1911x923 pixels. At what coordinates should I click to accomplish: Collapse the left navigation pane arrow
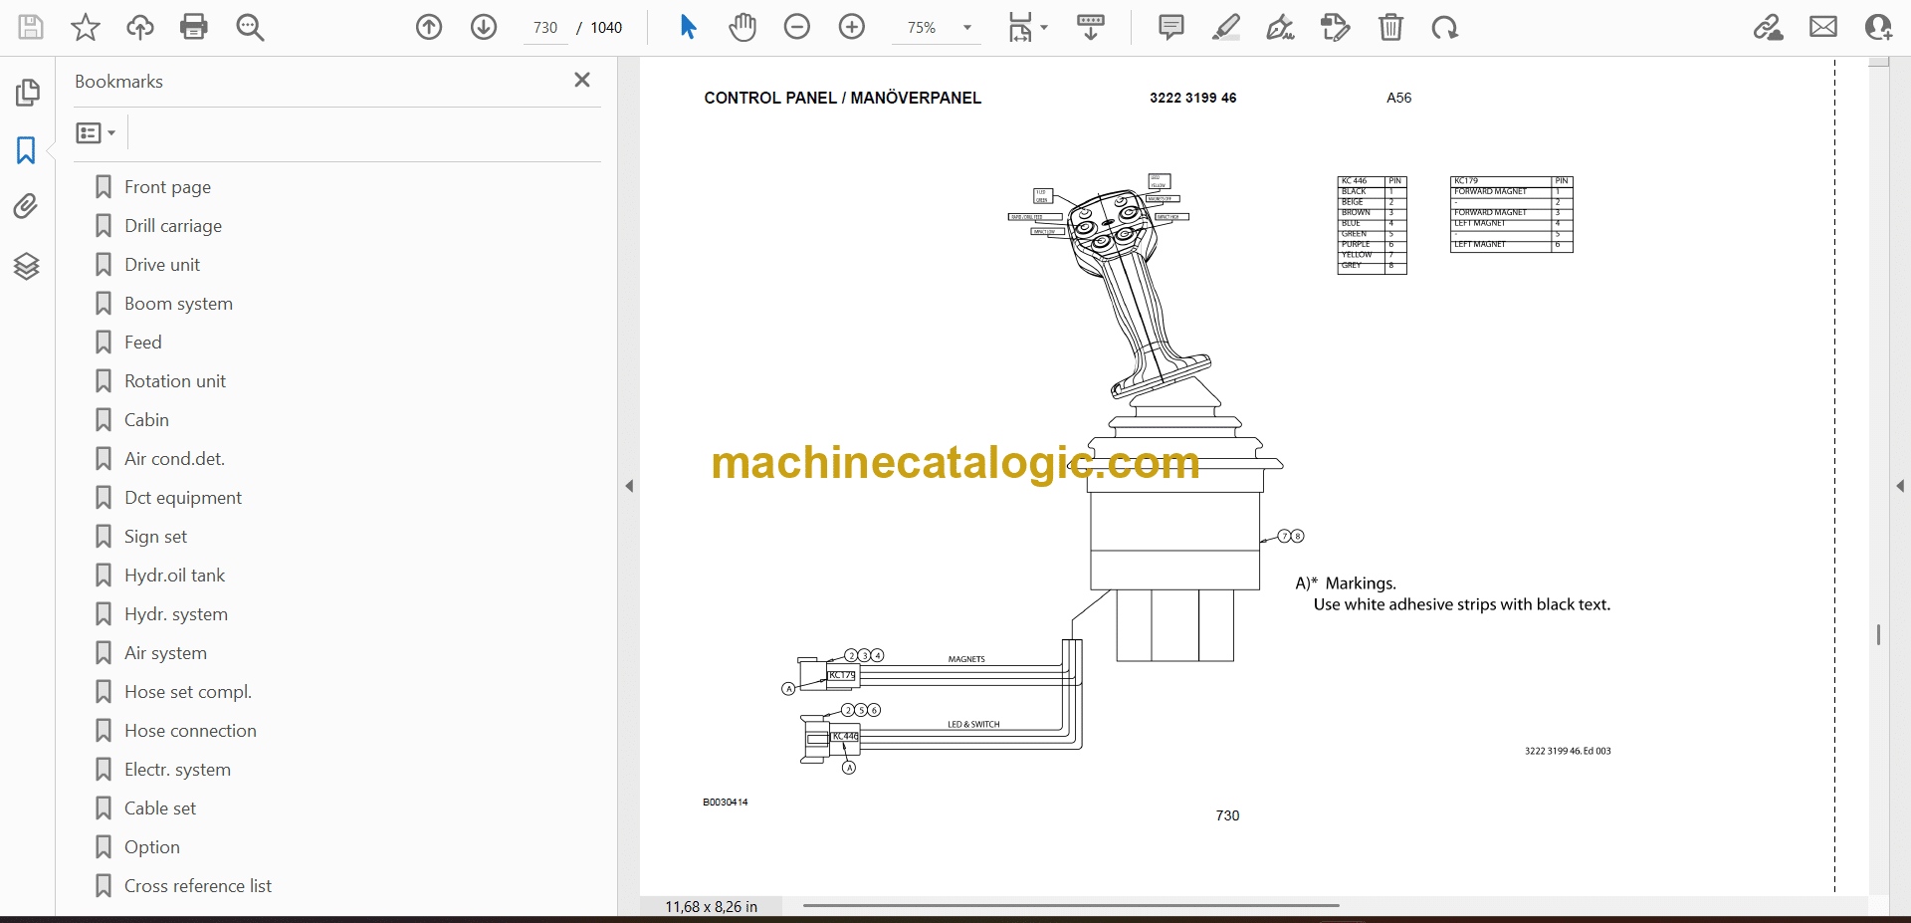tap(629, 486)
